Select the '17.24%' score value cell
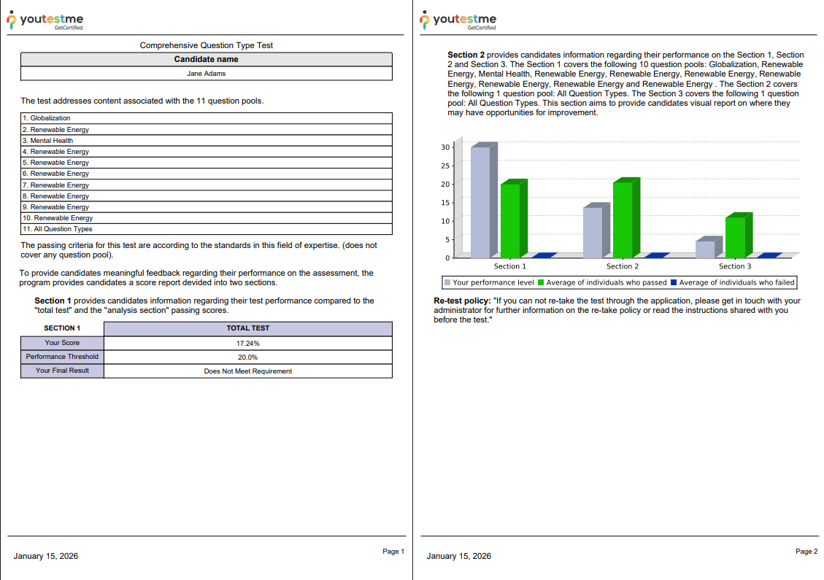This screenshot has width=824, height=580. click(248, 343)
